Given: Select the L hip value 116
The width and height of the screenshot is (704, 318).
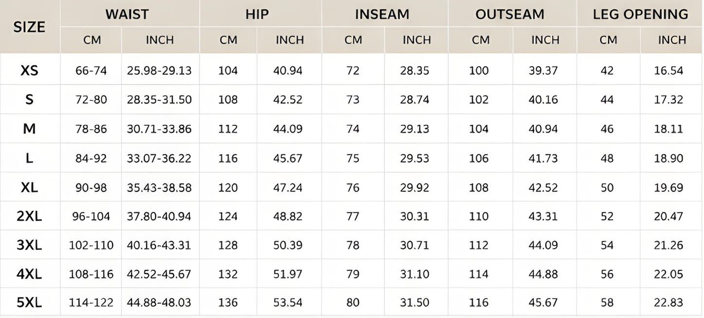Looking at the screenshot, I should pos(228,158).
